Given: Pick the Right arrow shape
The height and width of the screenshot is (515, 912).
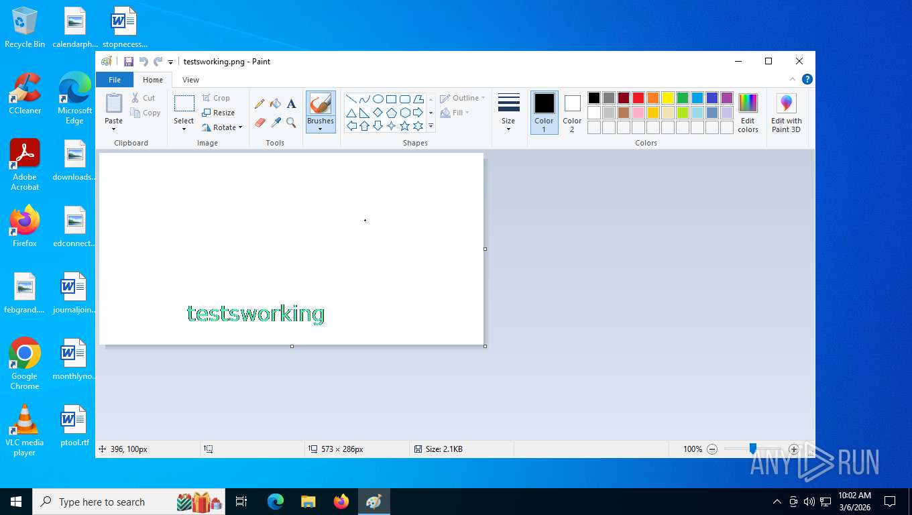Looking at the screenshot, I should [x=418, y=113].
